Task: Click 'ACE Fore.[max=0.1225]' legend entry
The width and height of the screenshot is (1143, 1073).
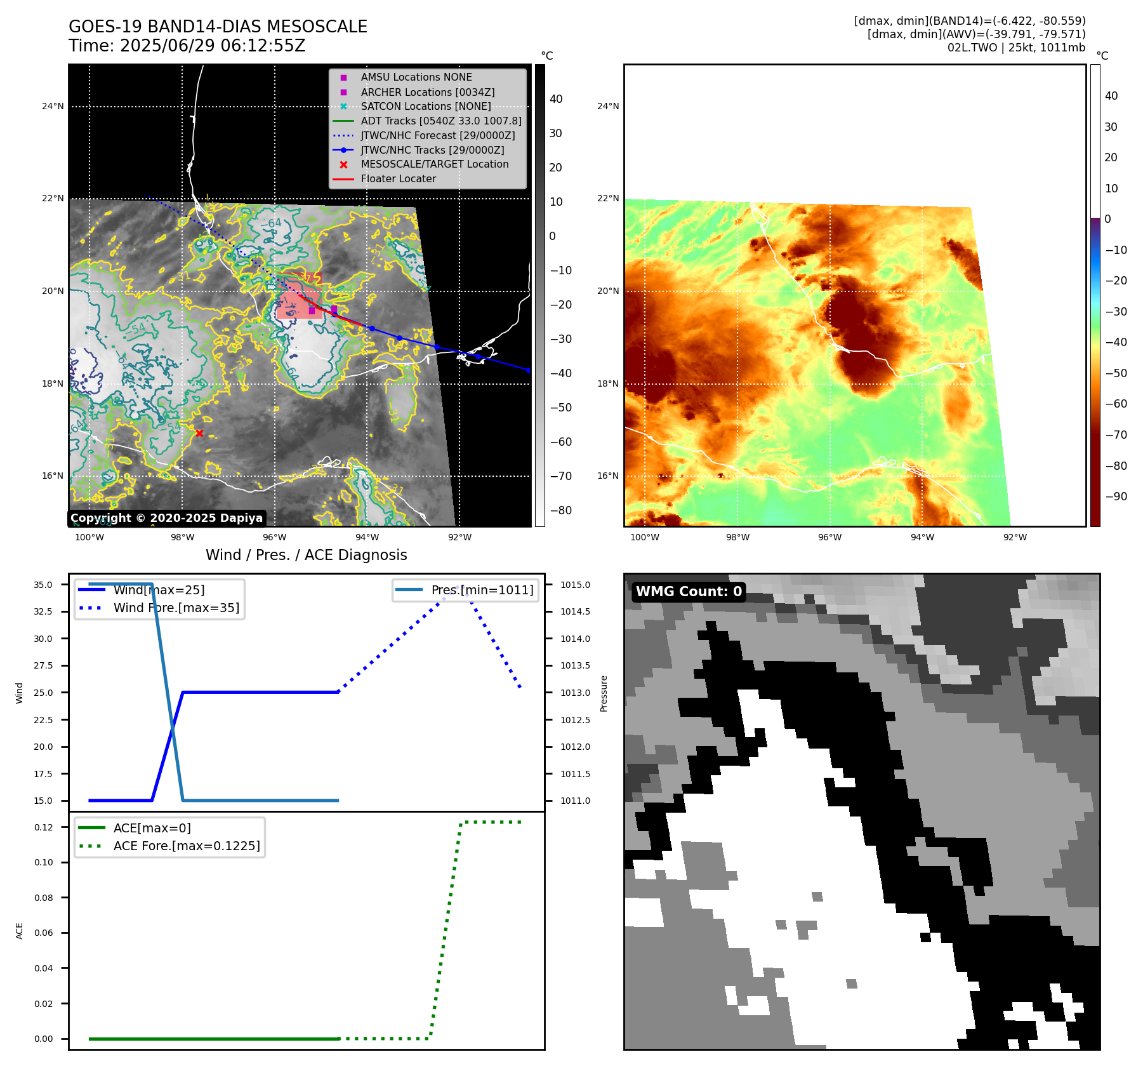Action: (x=187, y=846)
